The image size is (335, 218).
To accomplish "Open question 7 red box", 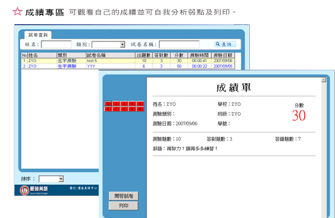I will coord(116,109).
